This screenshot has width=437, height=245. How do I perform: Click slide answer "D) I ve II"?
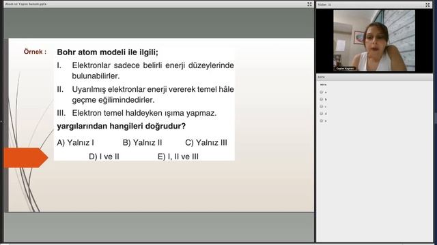point(104,157)
